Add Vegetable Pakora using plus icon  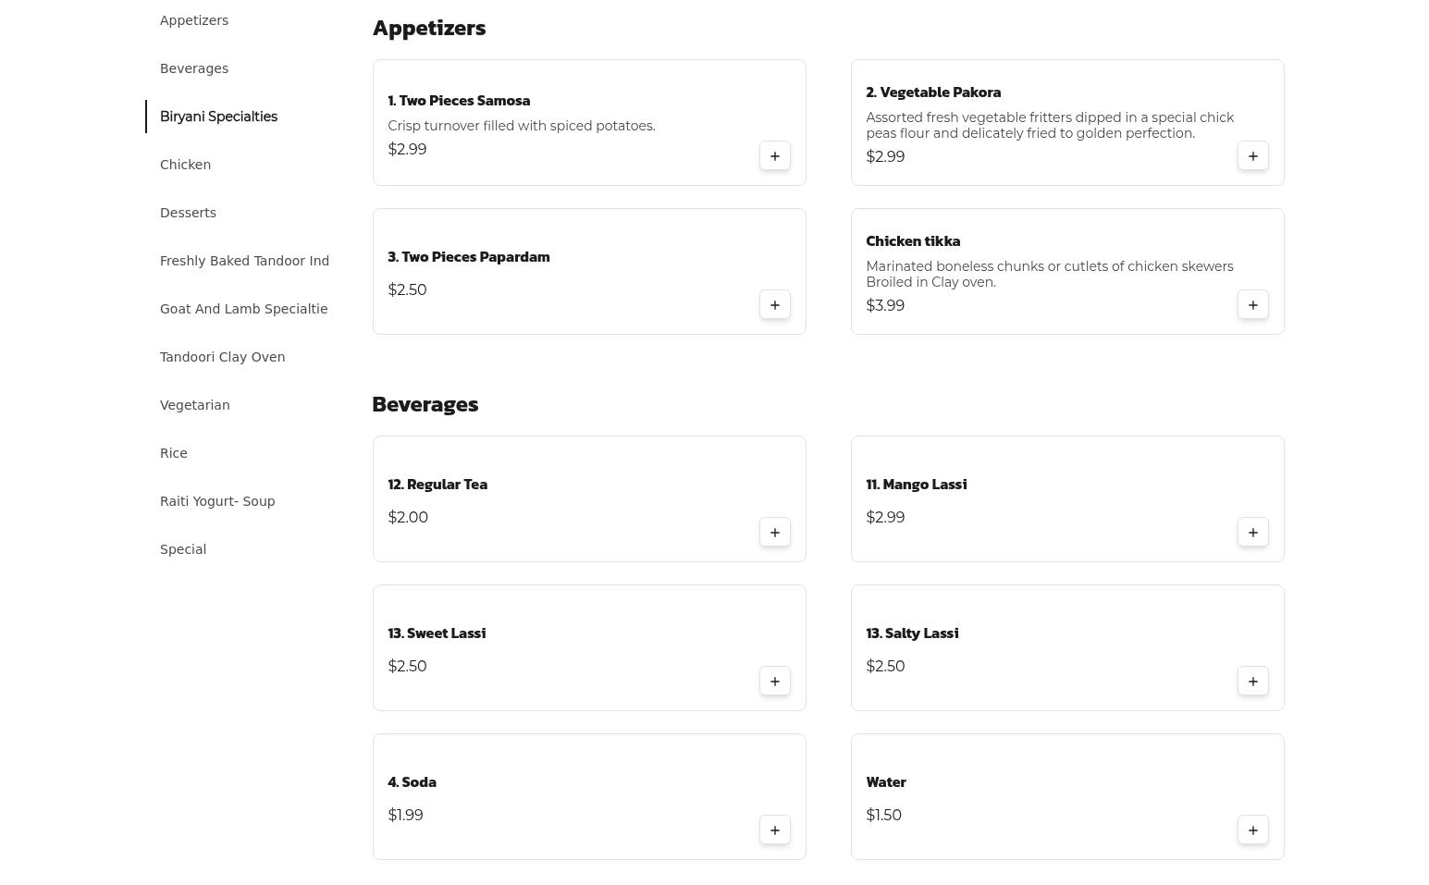[1252, 156]
